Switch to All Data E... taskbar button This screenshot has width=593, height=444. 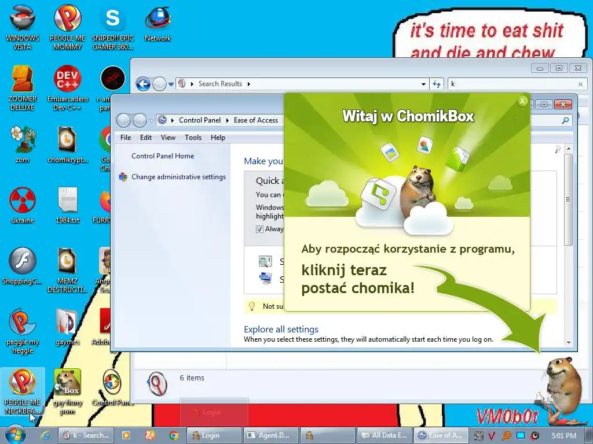click(x=385, y=435)
